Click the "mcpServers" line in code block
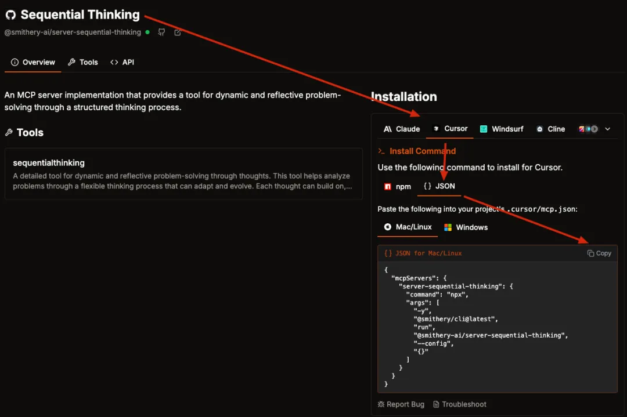 tap(419, 278)
